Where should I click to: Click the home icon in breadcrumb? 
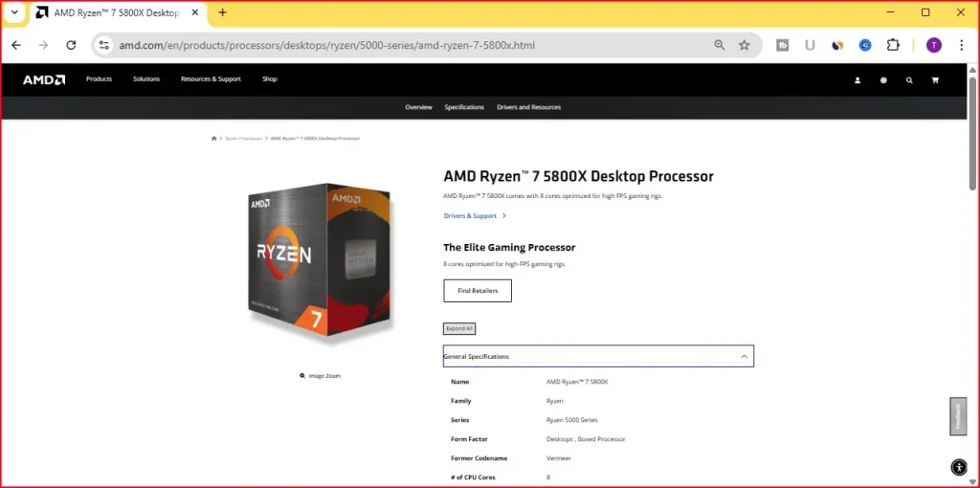click(213, 138)
